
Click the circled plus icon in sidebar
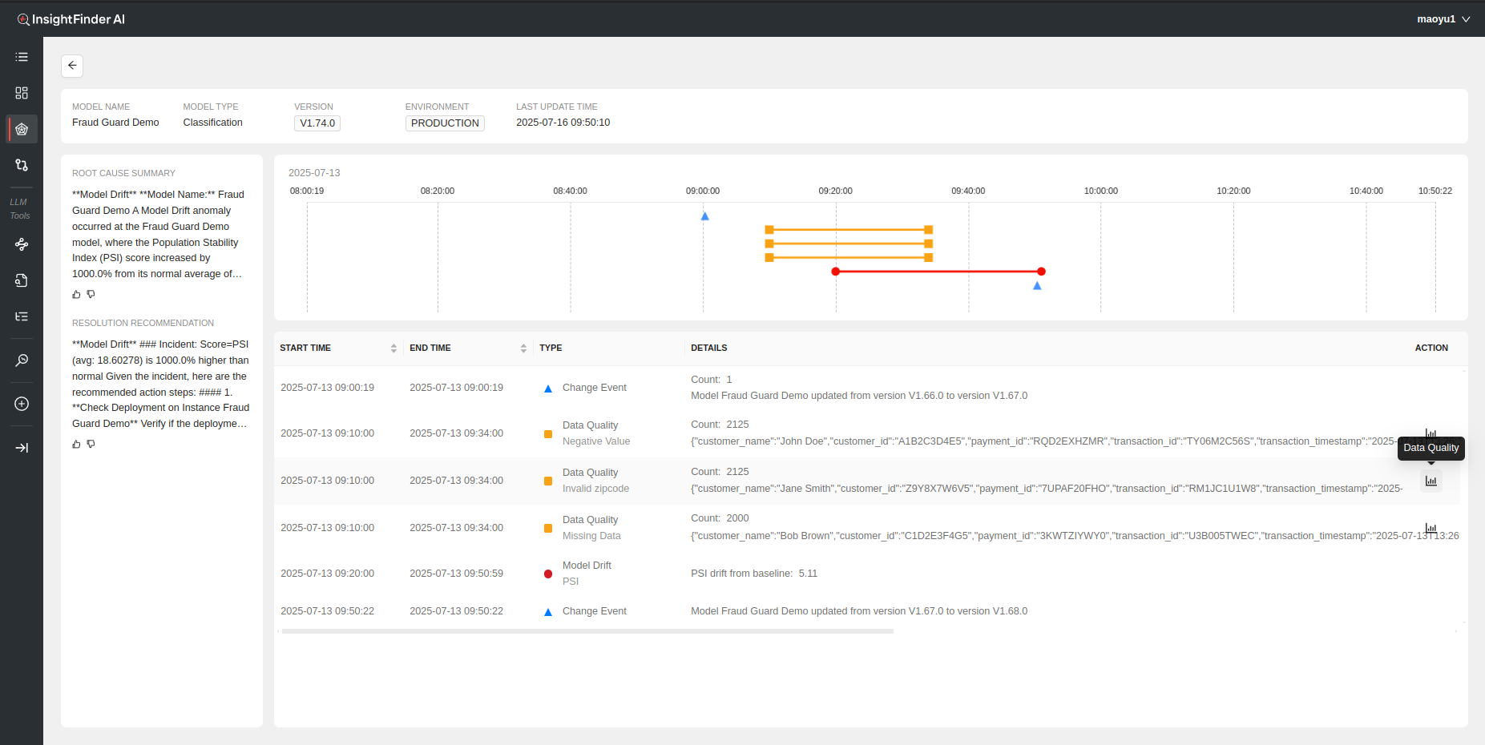tap(22, 404)
